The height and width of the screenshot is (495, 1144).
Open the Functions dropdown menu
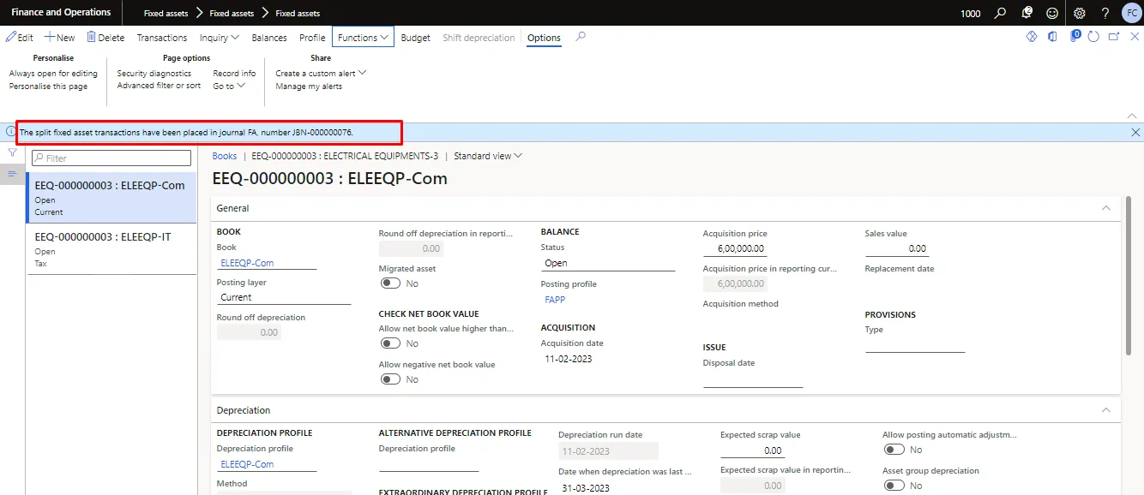pyautogui.click(x=363, y=38)
